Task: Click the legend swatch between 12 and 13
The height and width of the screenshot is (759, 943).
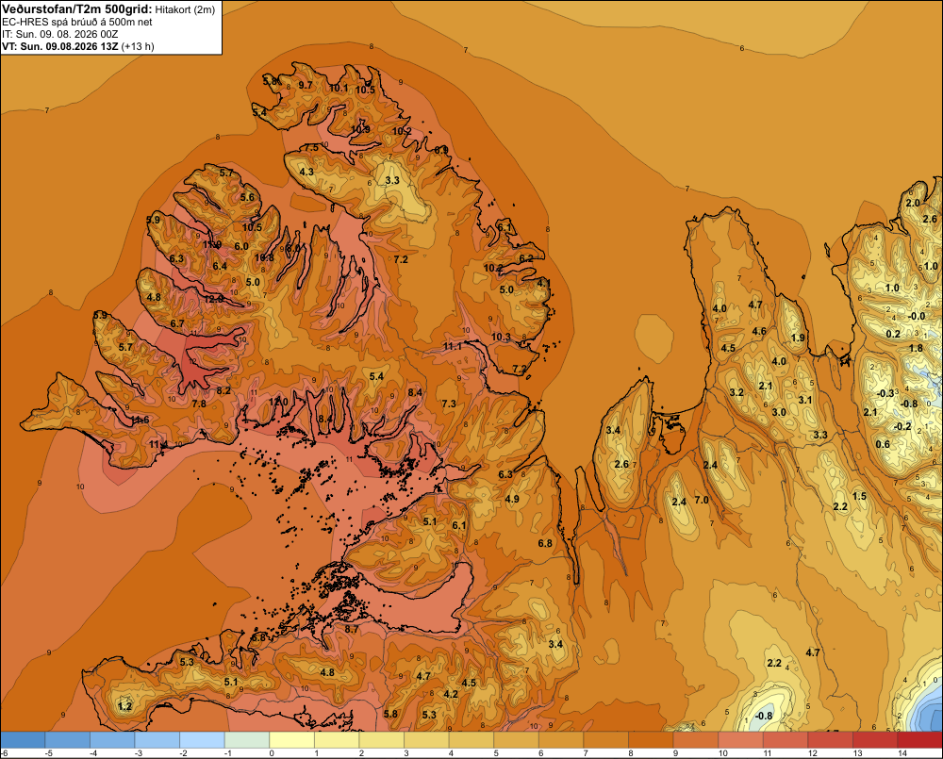Action: (830, 740)
